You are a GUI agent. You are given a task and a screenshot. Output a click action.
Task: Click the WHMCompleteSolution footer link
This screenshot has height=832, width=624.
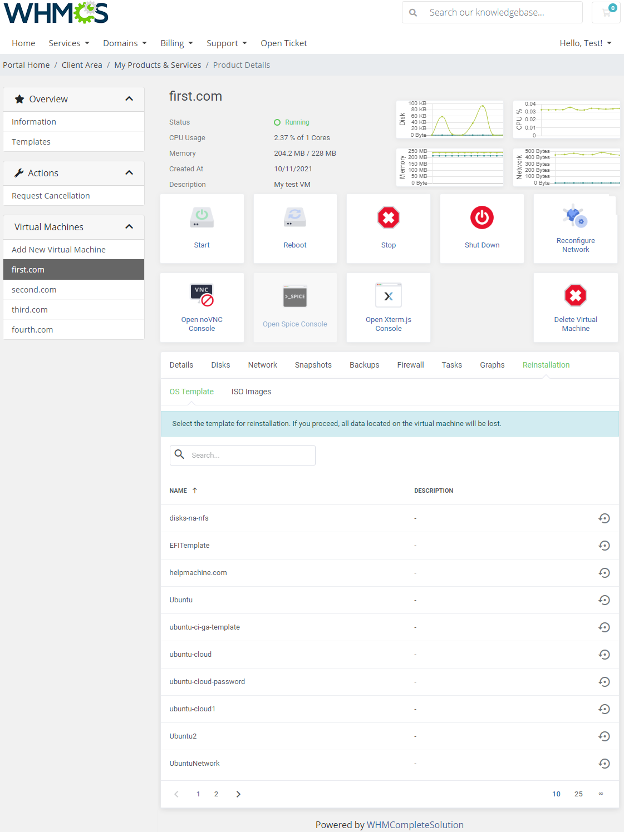click(415, 825)
